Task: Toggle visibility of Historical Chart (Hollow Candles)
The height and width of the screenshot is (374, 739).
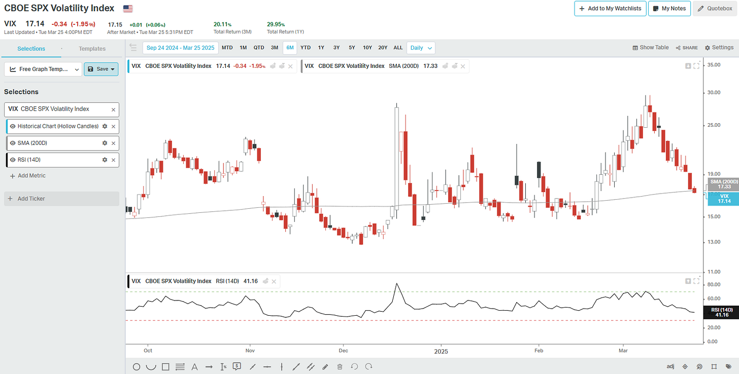Action: click(x=13, y=126)
